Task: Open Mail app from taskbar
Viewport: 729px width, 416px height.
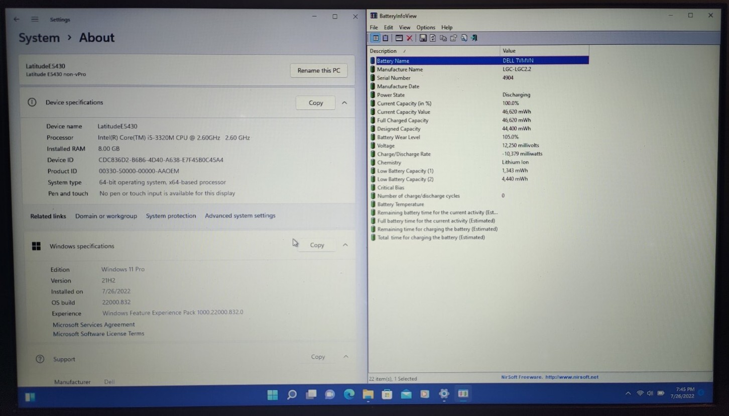Action: 406,394
